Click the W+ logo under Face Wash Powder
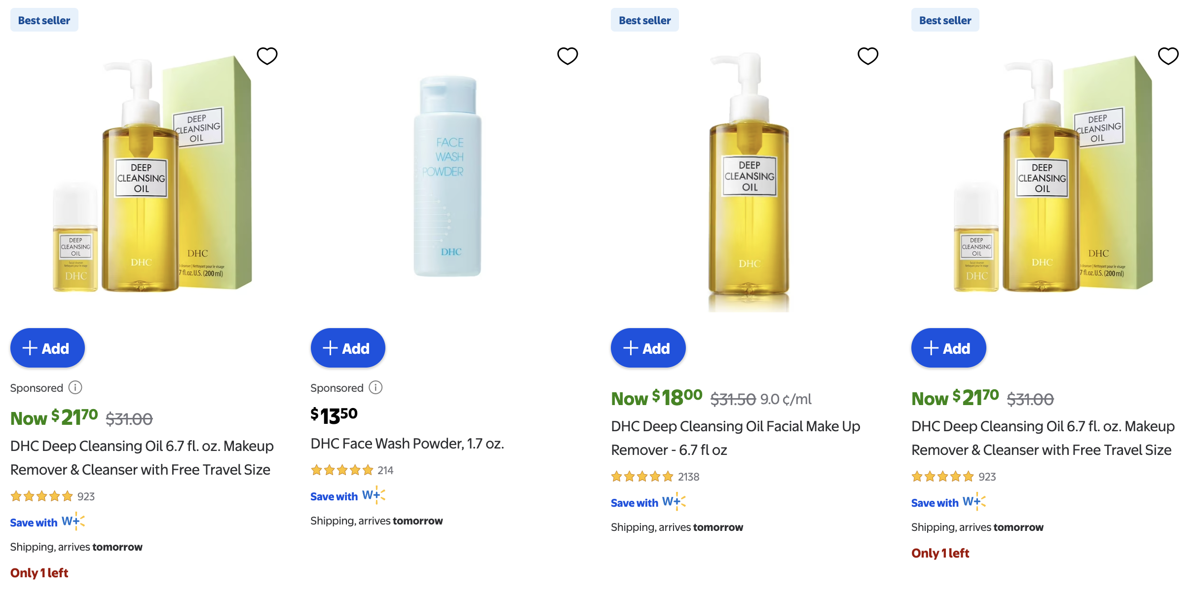This screenshot has height=598, width=1200. 374,495
